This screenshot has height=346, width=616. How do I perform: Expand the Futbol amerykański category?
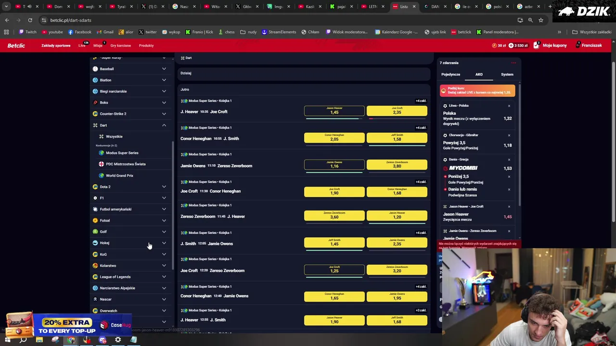164,209
